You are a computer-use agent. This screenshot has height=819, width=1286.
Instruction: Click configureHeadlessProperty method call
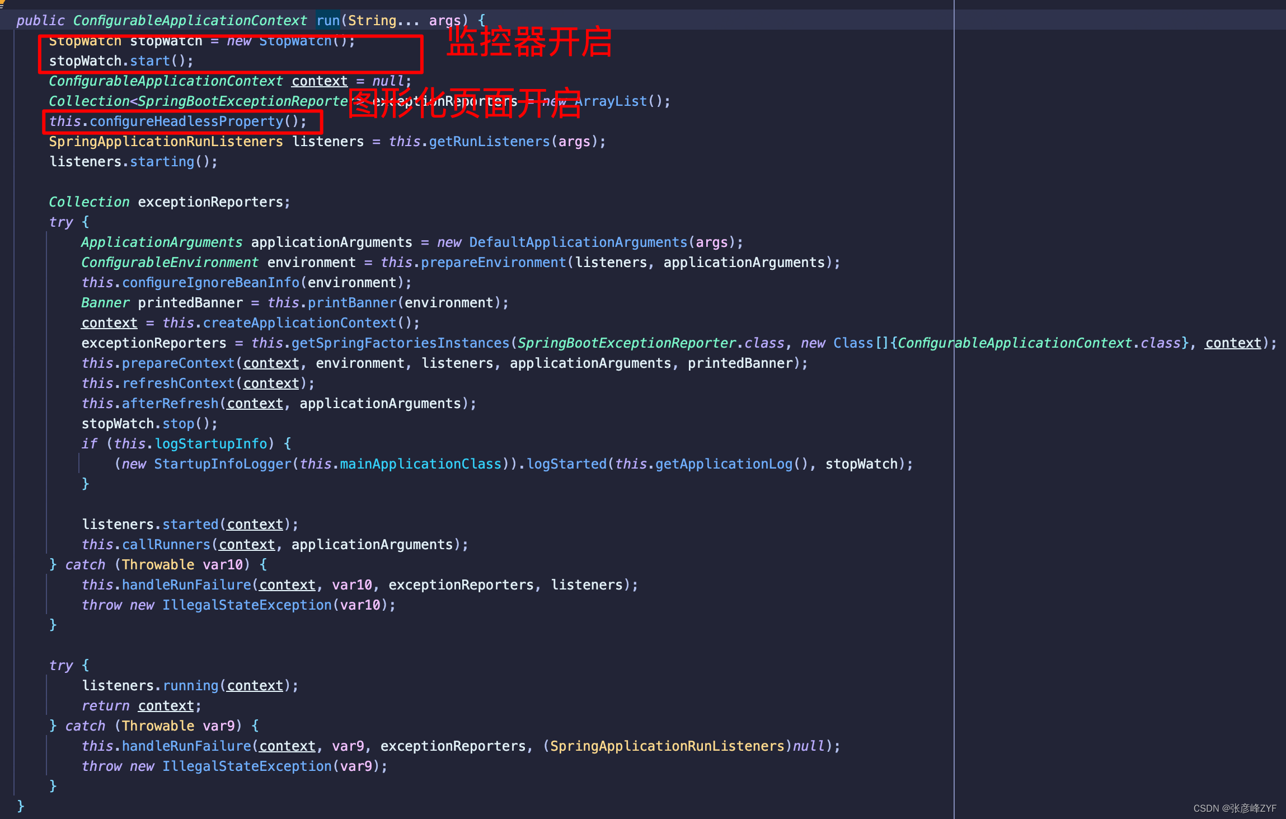(x=186, y=121)
